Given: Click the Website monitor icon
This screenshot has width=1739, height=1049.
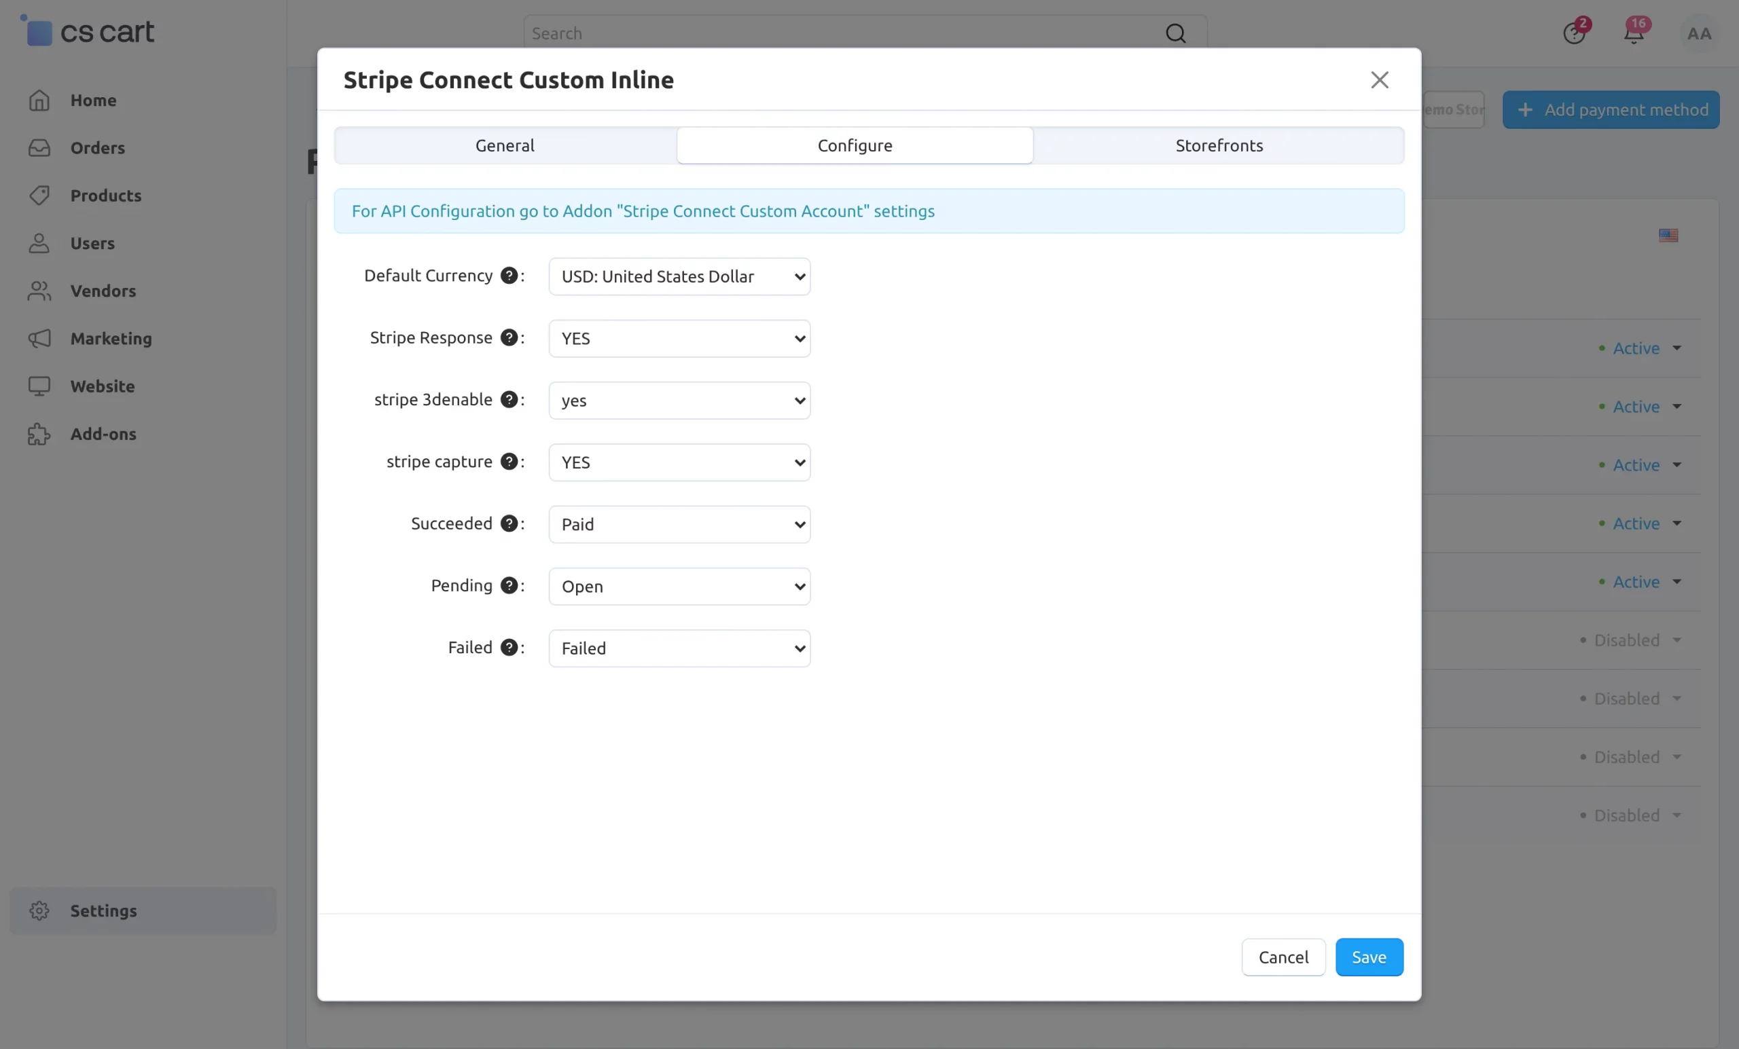Looking at the screenshot, I should click(39, 386).
